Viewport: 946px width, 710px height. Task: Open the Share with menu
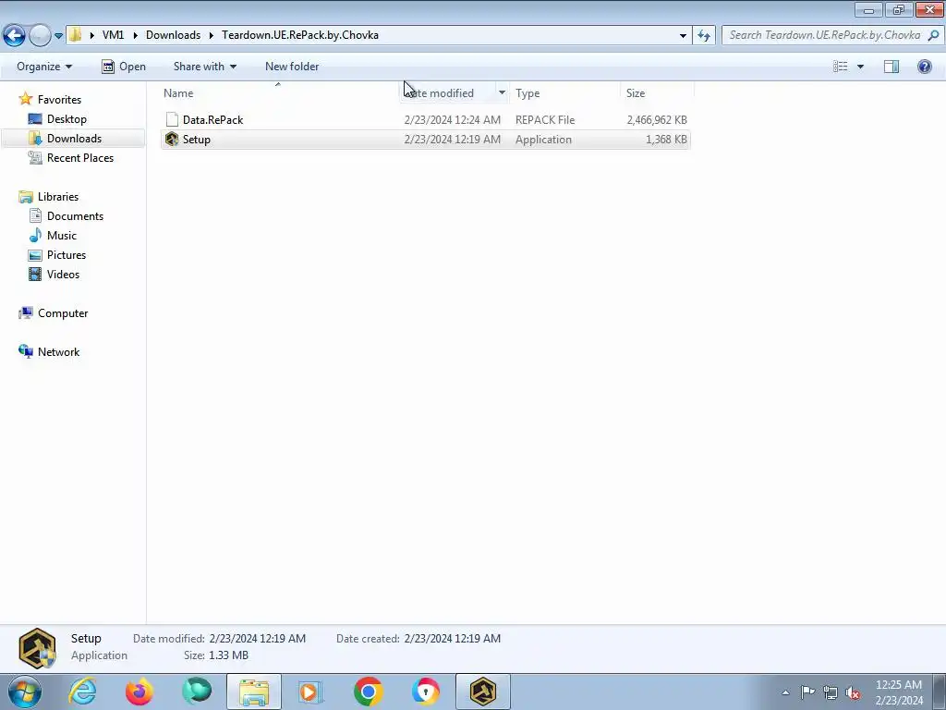pyautogui.click(x=204, y=67)
